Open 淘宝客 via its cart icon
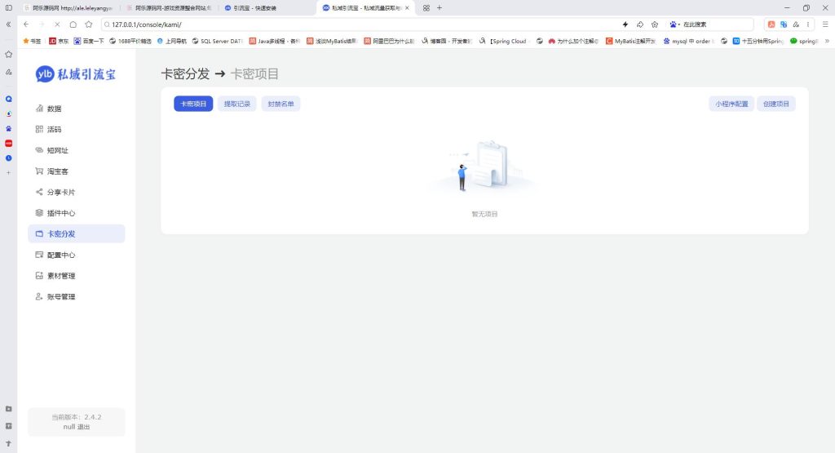Image resolution: width=835 pixels, height=453 pixels. [x=39, y=171]
